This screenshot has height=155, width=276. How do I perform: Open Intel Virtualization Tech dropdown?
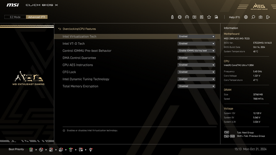tap(196, 37)
